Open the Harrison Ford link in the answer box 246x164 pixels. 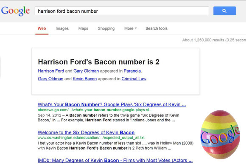pos(51,71)
